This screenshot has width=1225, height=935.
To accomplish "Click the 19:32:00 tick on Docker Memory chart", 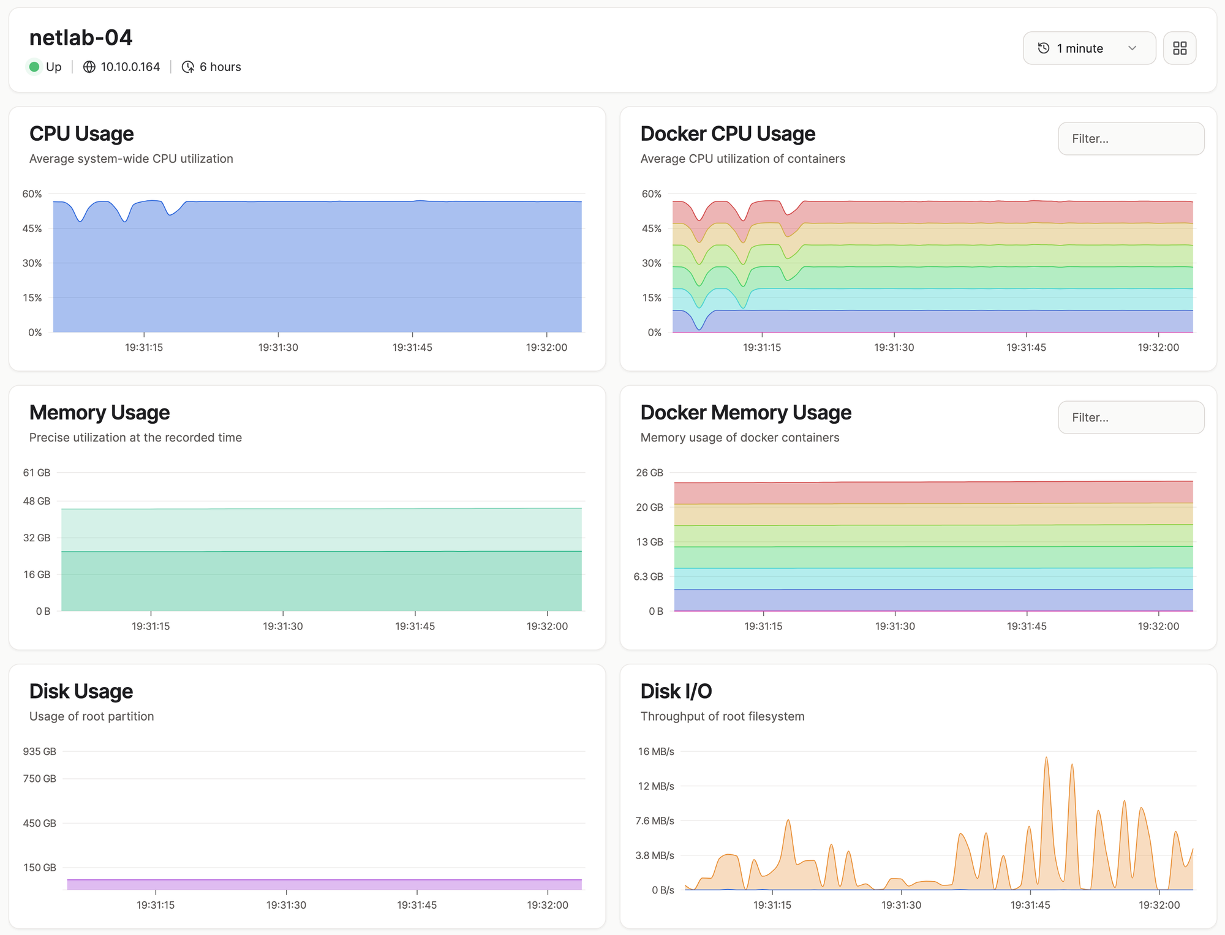I will pyautogui.click(x=1158, y=626).
